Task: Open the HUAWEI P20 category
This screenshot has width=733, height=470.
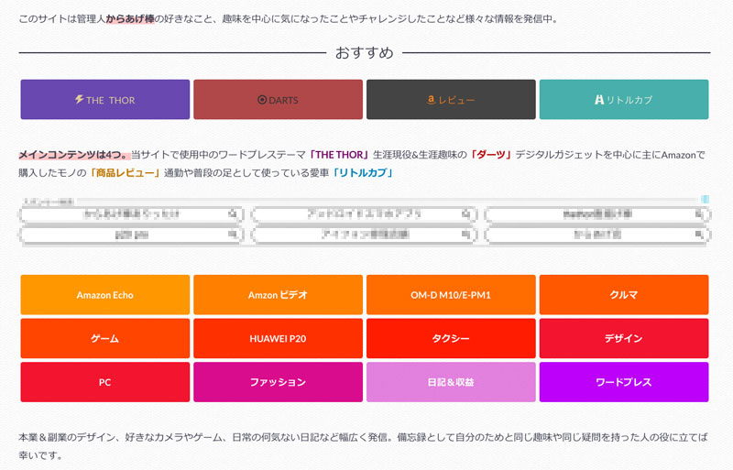Action: point(279,338)
